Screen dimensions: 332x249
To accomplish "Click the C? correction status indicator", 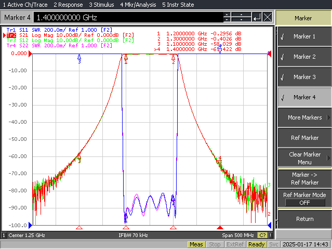I will tap(262, 235).
